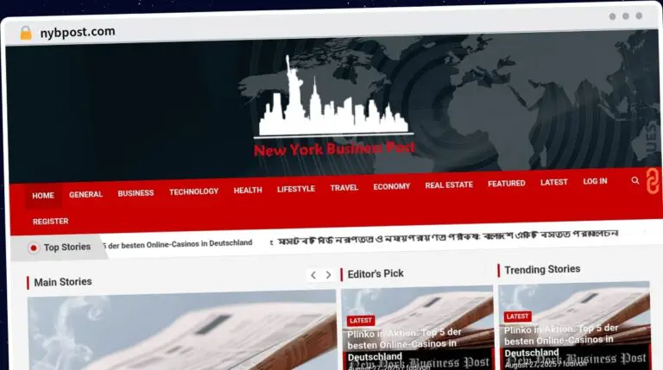Screen dimensions: 663x370
Task: Open the LATEST menu item
Action: tap(554, 182)
